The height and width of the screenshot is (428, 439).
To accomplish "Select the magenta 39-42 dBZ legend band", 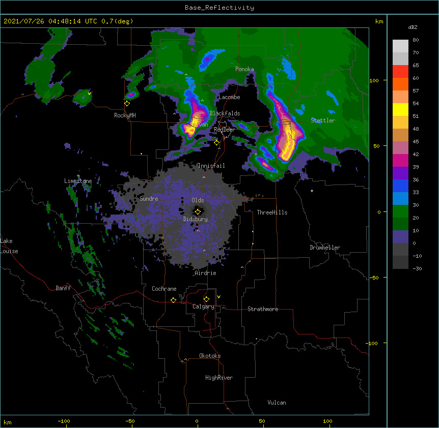I will 400,160.
